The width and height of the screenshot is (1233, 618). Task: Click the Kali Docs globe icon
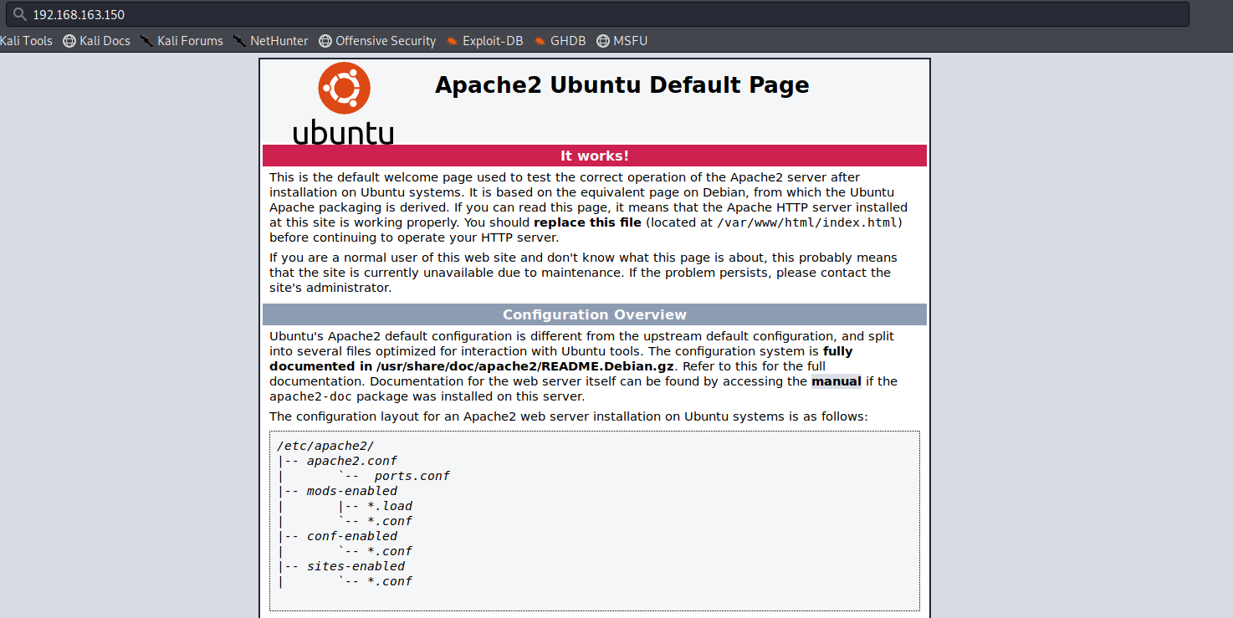click(69, 40)
